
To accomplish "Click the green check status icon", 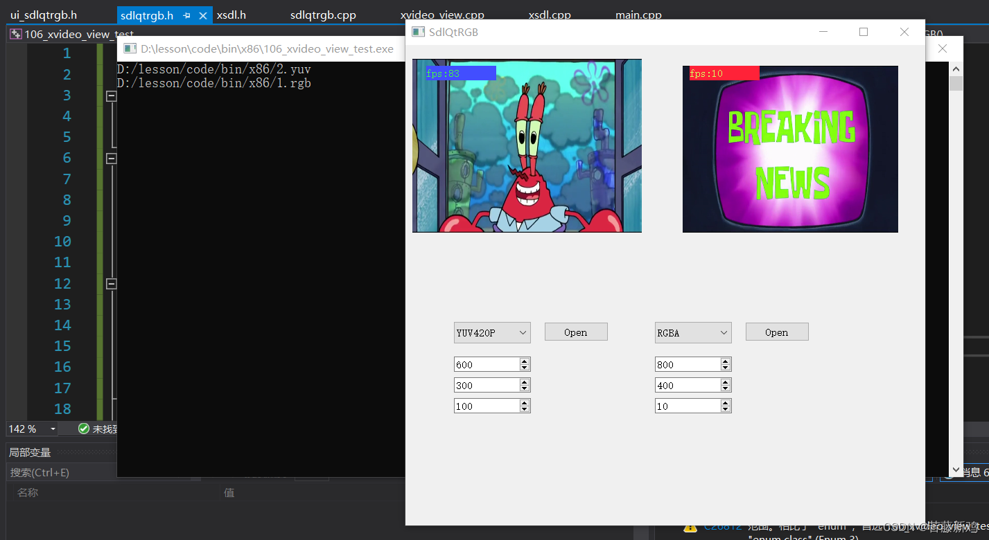I will click(x=84, y=429).
